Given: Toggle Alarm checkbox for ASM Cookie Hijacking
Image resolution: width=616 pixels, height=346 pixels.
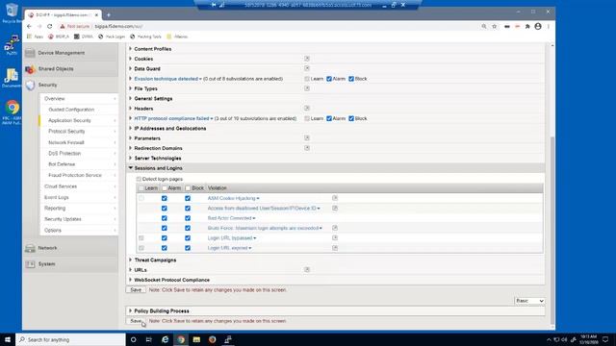Looking at the screenshot, I should [165, 199].
